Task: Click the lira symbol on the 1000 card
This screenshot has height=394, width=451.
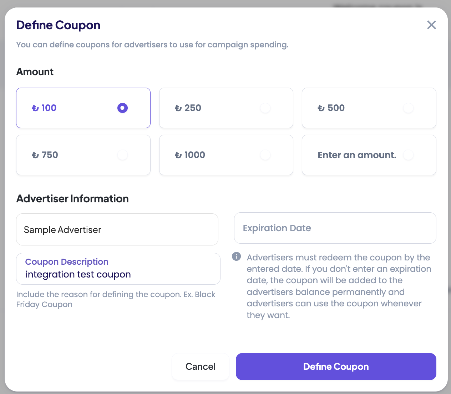Action: 178,155
